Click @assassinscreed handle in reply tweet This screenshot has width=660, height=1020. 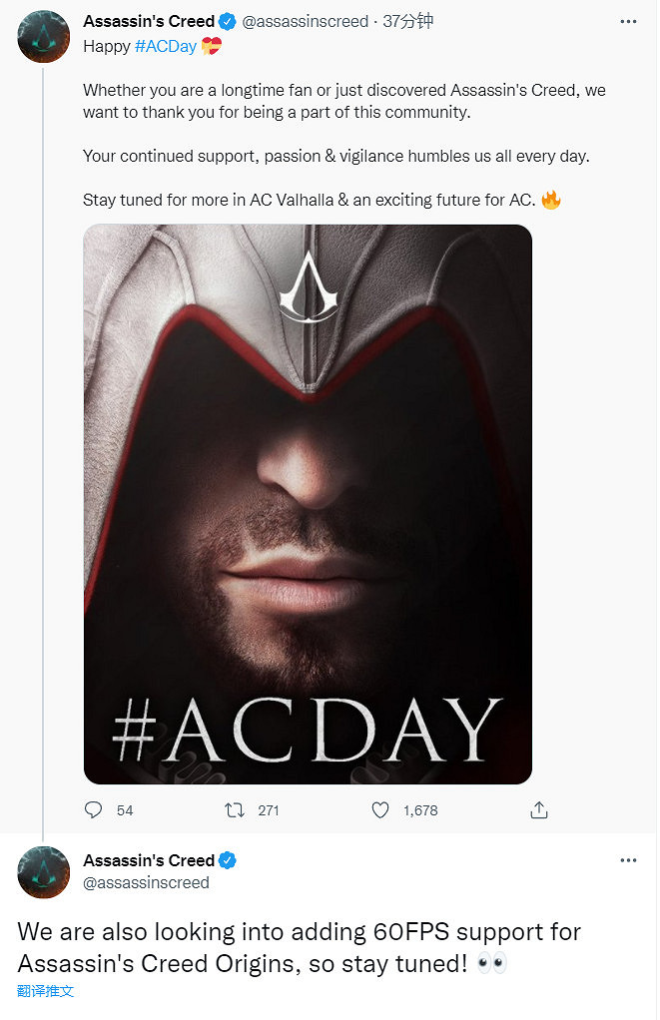click(146, 882)
